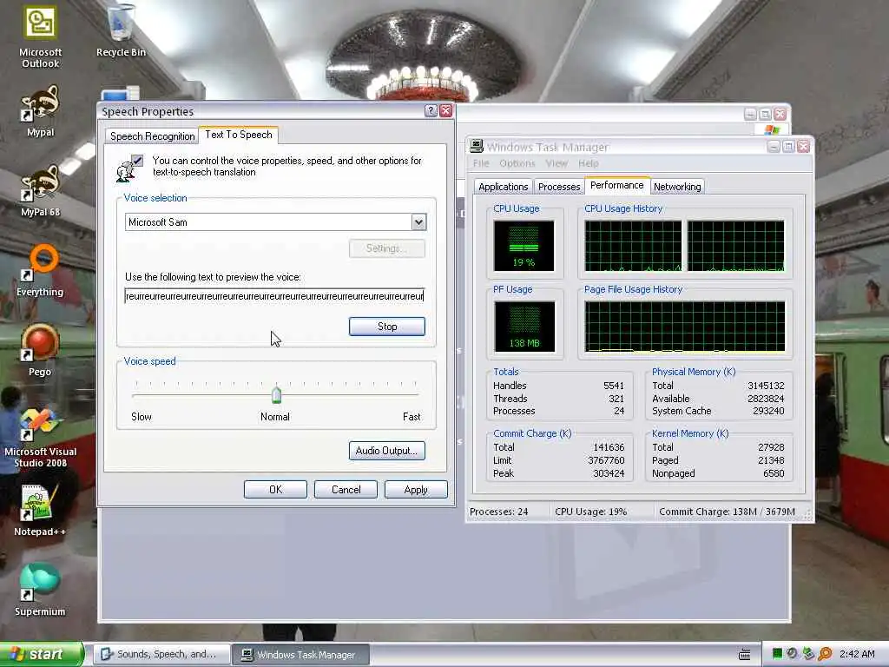Click the Physical Memory Total 3145132

766,386
